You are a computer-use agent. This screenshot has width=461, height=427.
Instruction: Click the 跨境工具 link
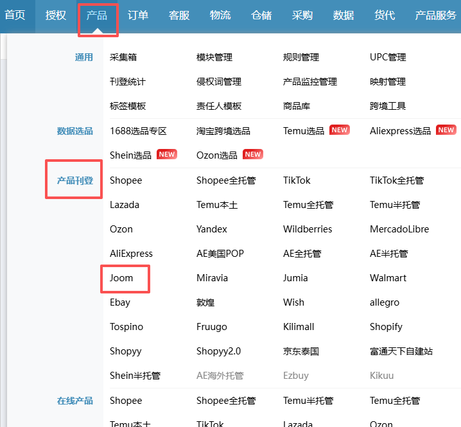[388, 106]
